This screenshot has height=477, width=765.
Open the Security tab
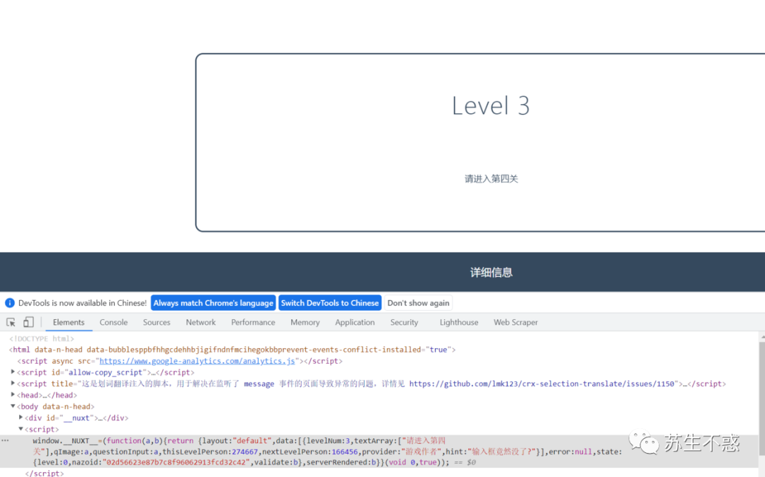[x=404, y=322]
